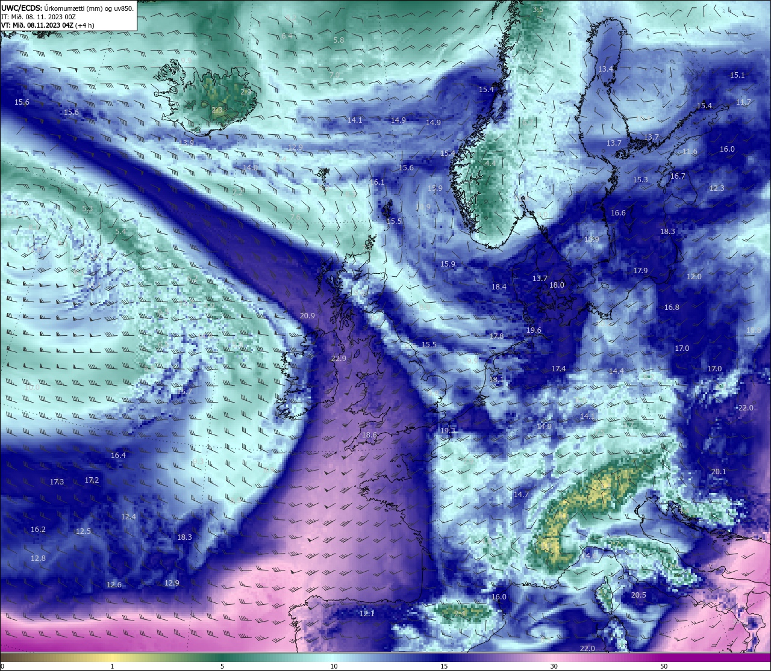The image size is (771, 671).
Task: Click the value 18.1
Action: [x=497, y=379]
